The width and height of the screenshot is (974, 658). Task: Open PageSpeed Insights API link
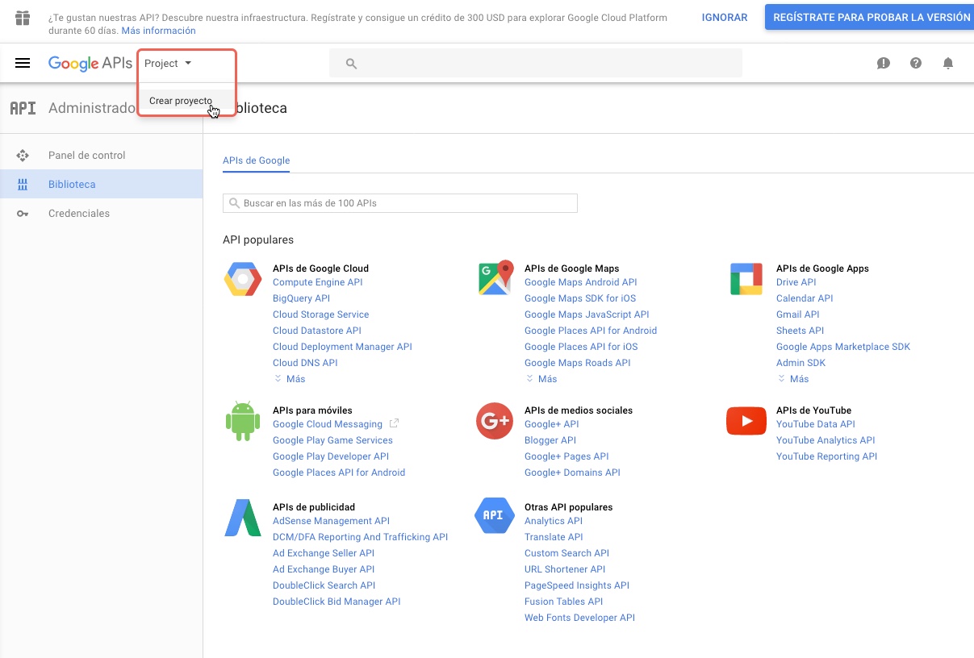577,585
